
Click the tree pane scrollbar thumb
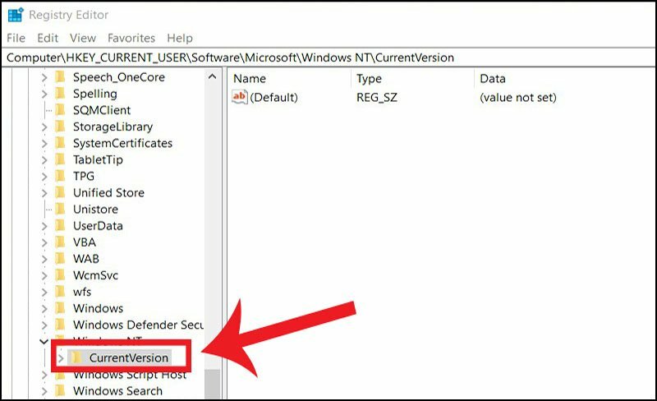[x=213, y=384]
